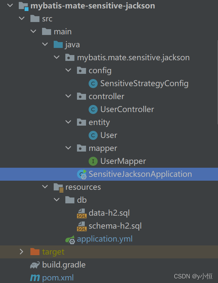The width and height of the screenshot is (218, 283).
Task: Expand the target folder chevron
Action: click(x=21, y=252)
